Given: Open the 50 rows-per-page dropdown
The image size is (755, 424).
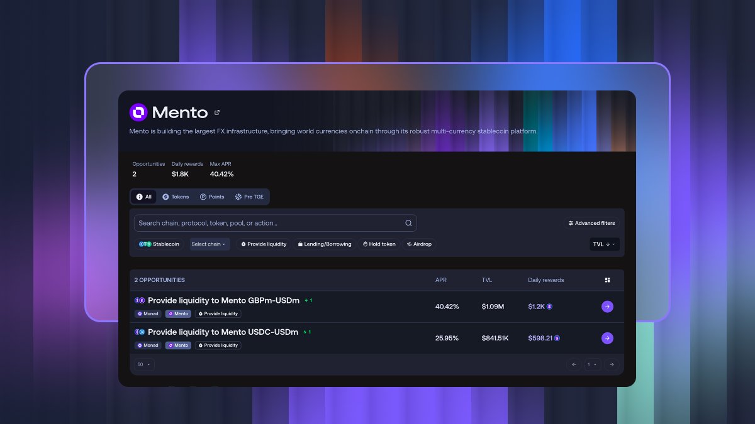Looking at the screenshot, I should pos(144,364).
